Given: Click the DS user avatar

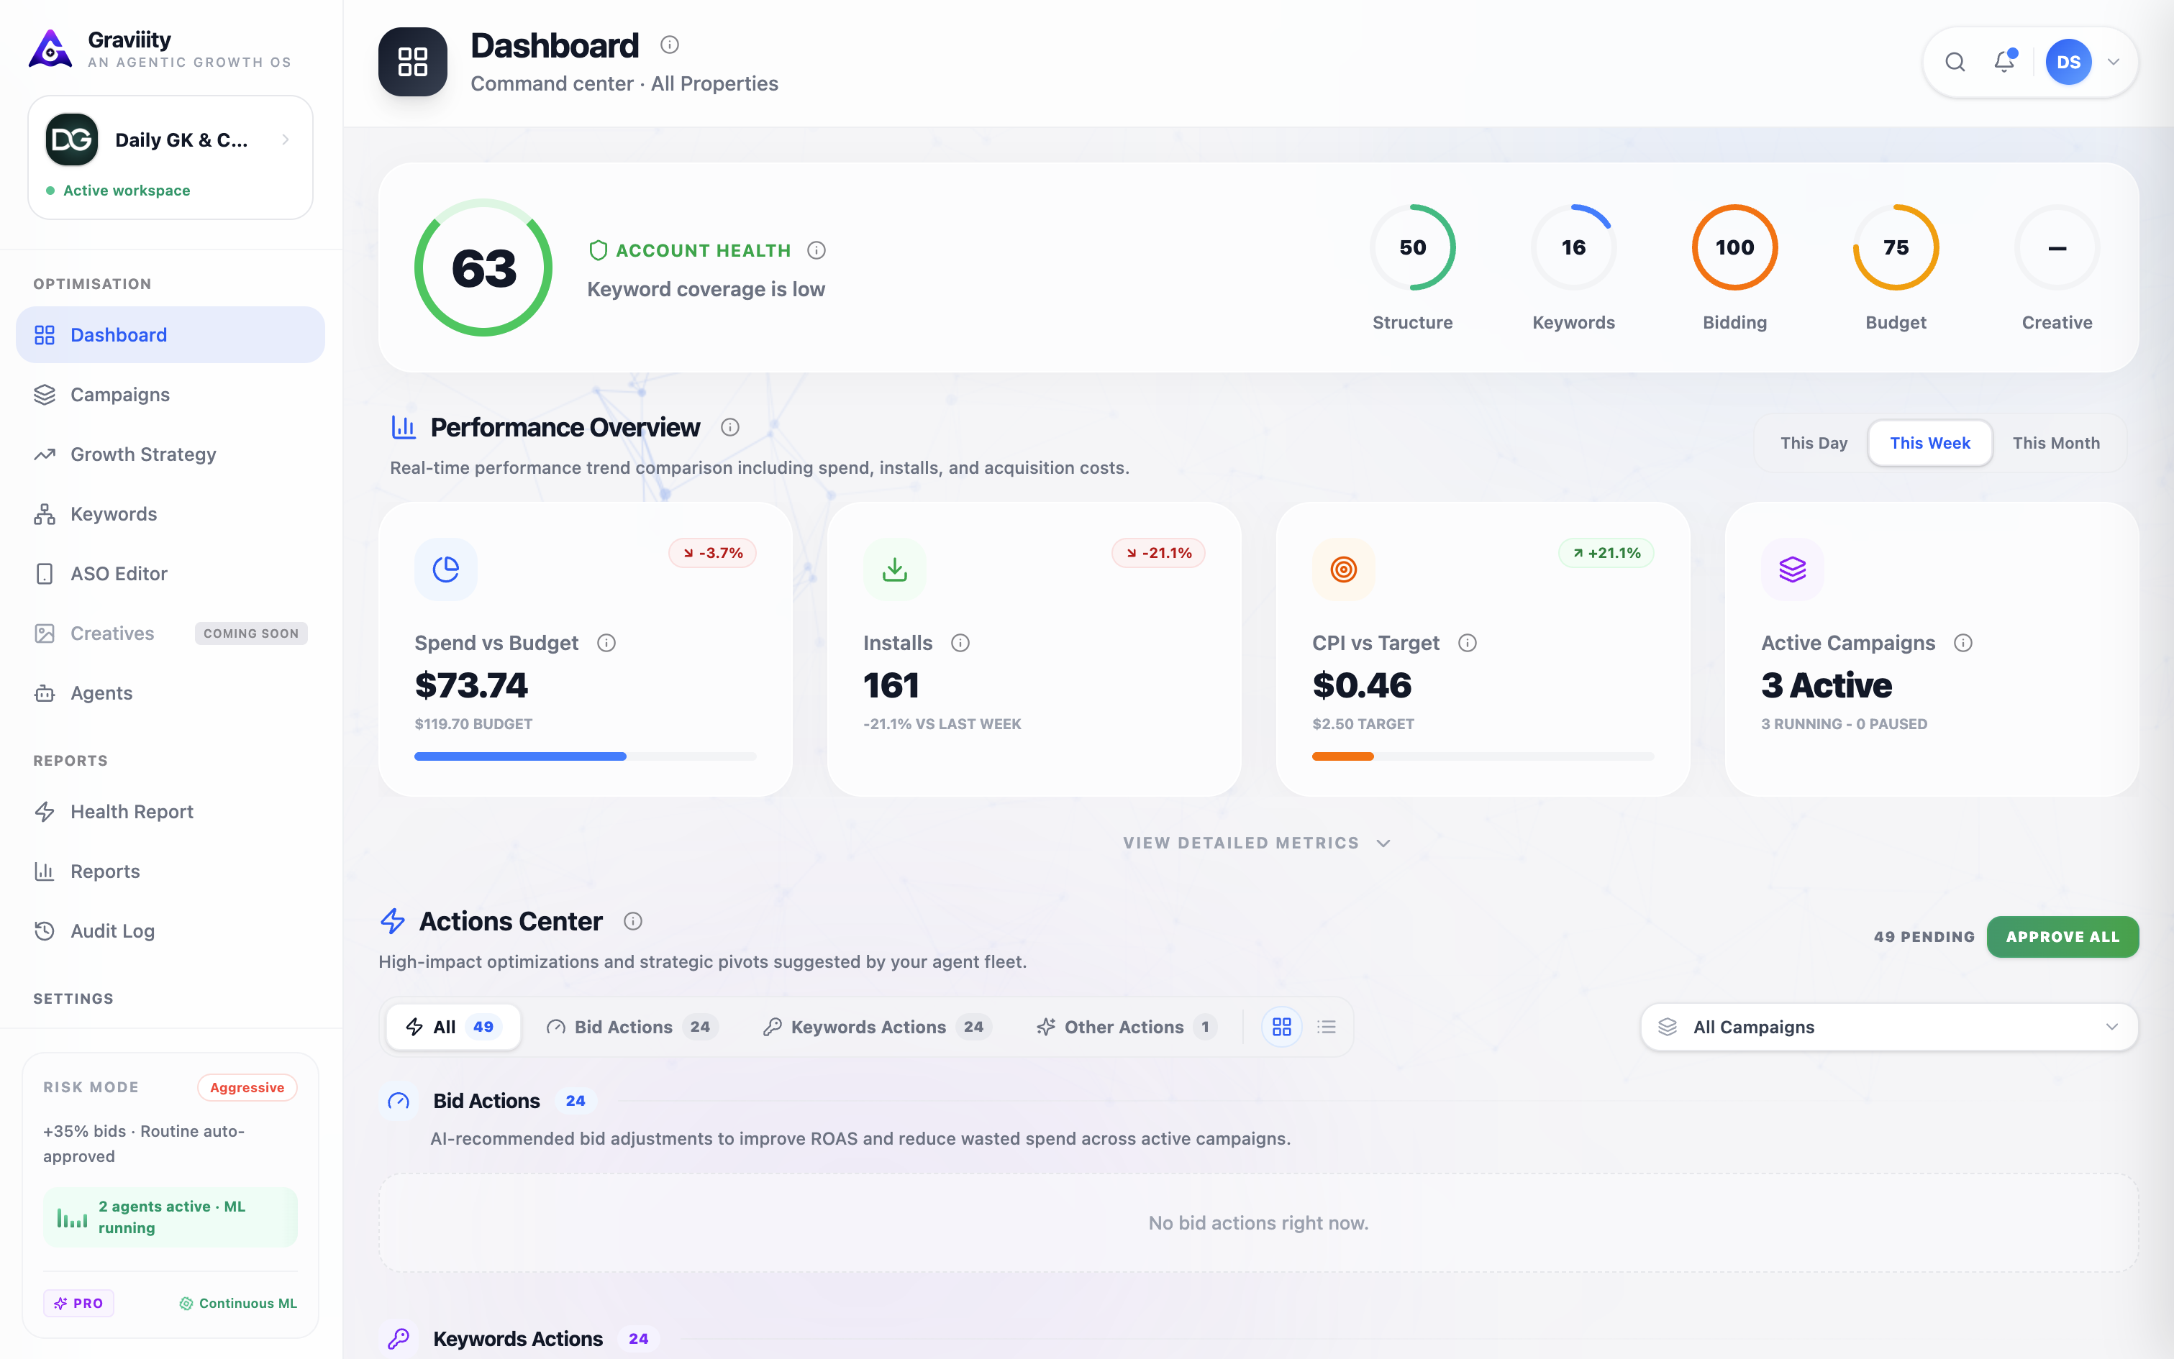Looking at the screenshot, I should pos(2068,62).
